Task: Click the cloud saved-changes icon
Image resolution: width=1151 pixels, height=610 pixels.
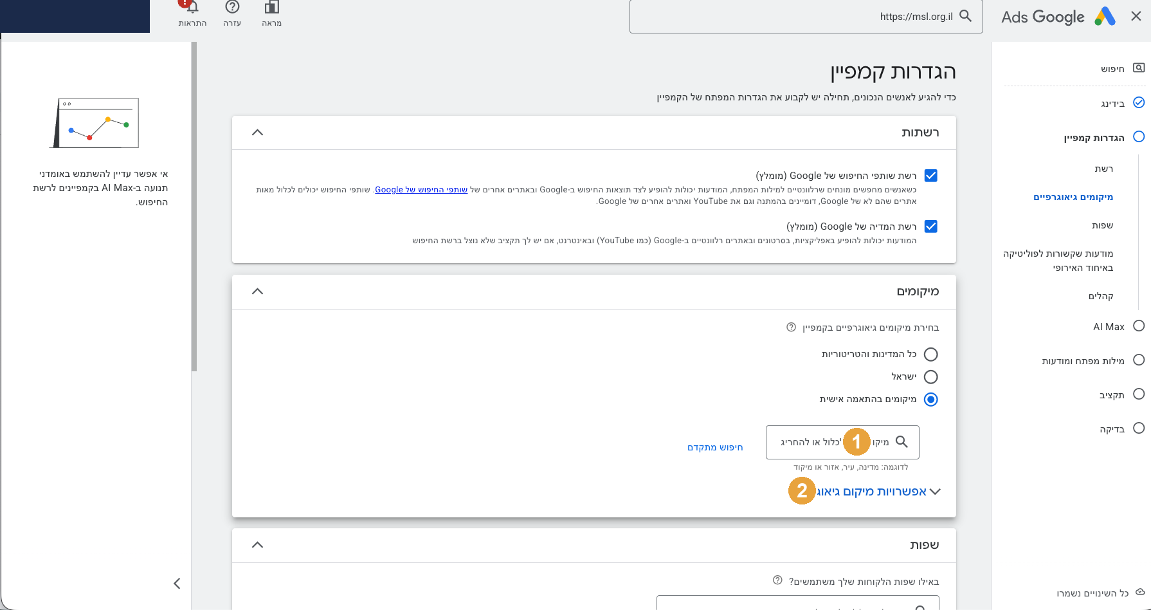Action: [1140, 592]
